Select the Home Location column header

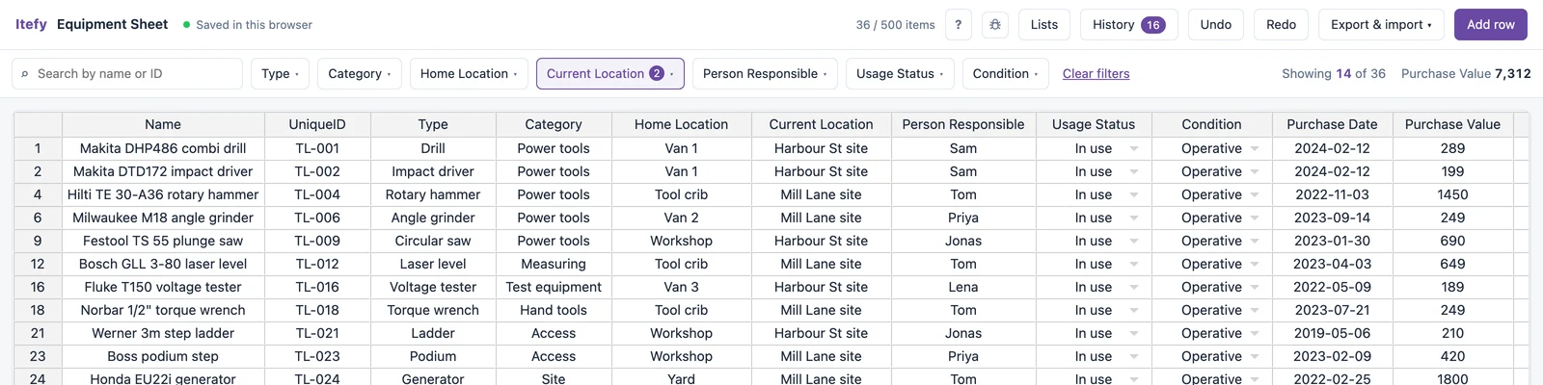pos(681,124)
